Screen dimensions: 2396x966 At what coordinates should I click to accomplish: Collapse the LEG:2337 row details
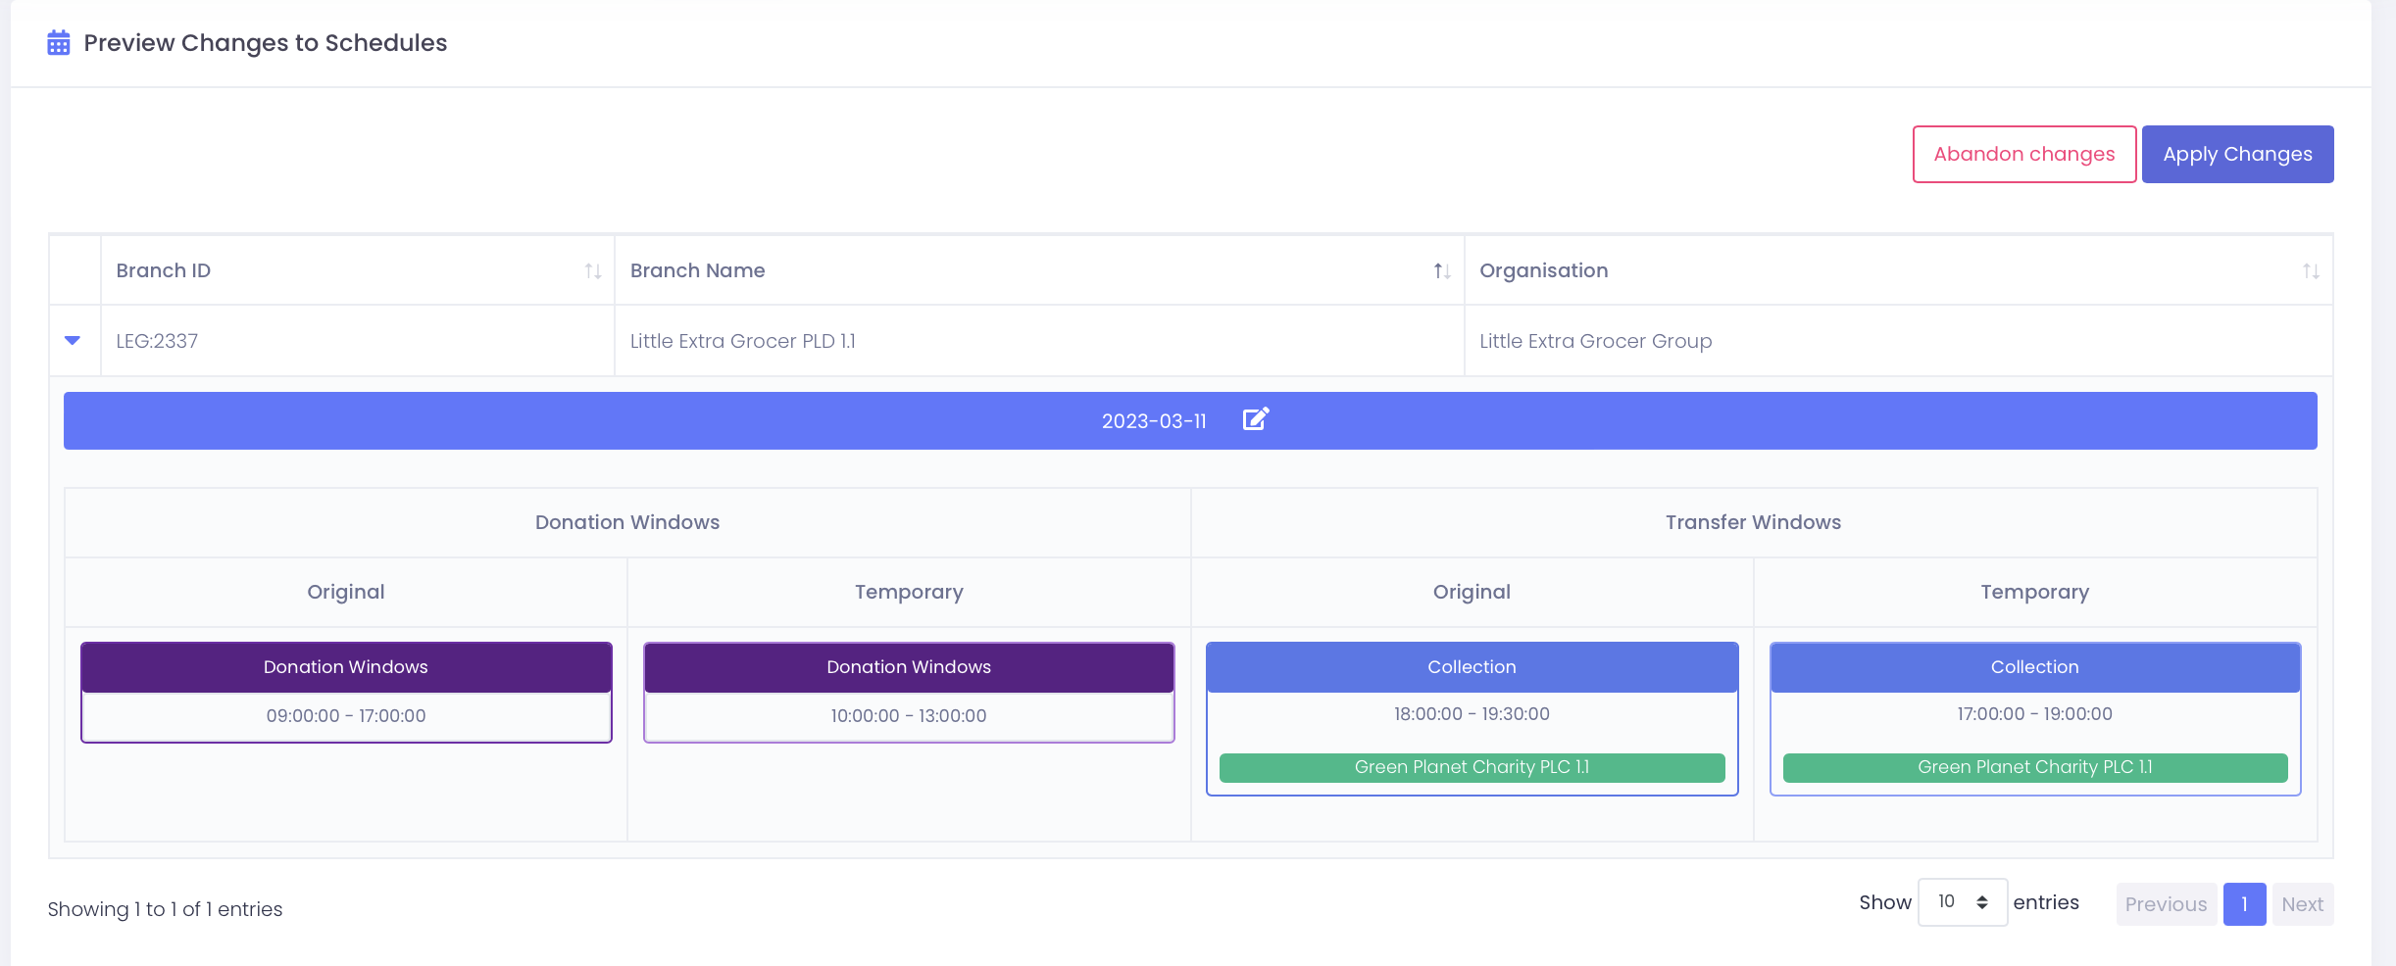point(73,341)
